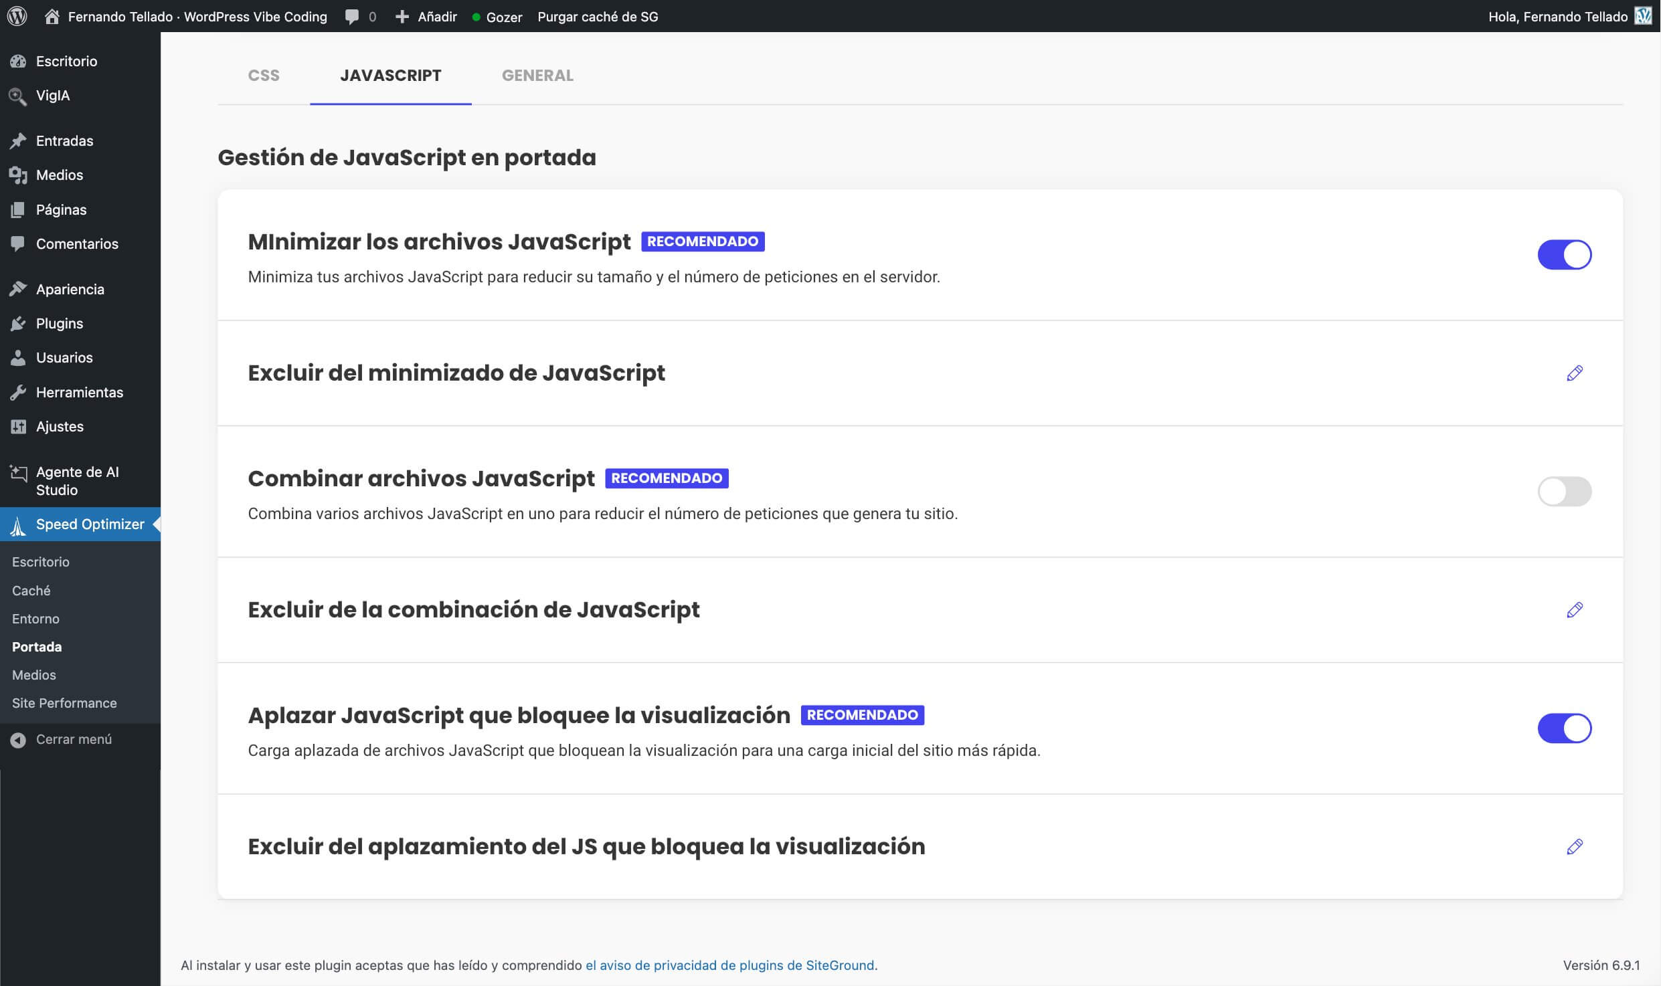The height and width of the screenshot is (986, 1661).
Task: Enable Combinar archivos JavaScript
Action: click(1565, 491)
